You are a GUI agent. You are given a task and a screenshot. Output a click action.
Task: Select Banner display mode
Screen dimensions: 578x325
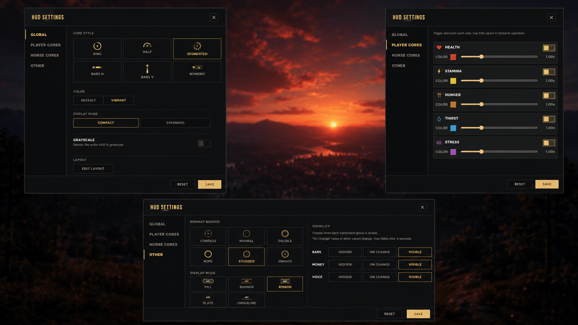pos(246,284)
